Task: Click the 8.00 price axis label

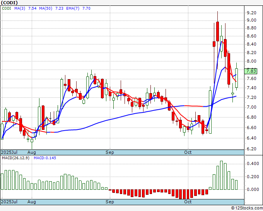Action: coord(251,61)
